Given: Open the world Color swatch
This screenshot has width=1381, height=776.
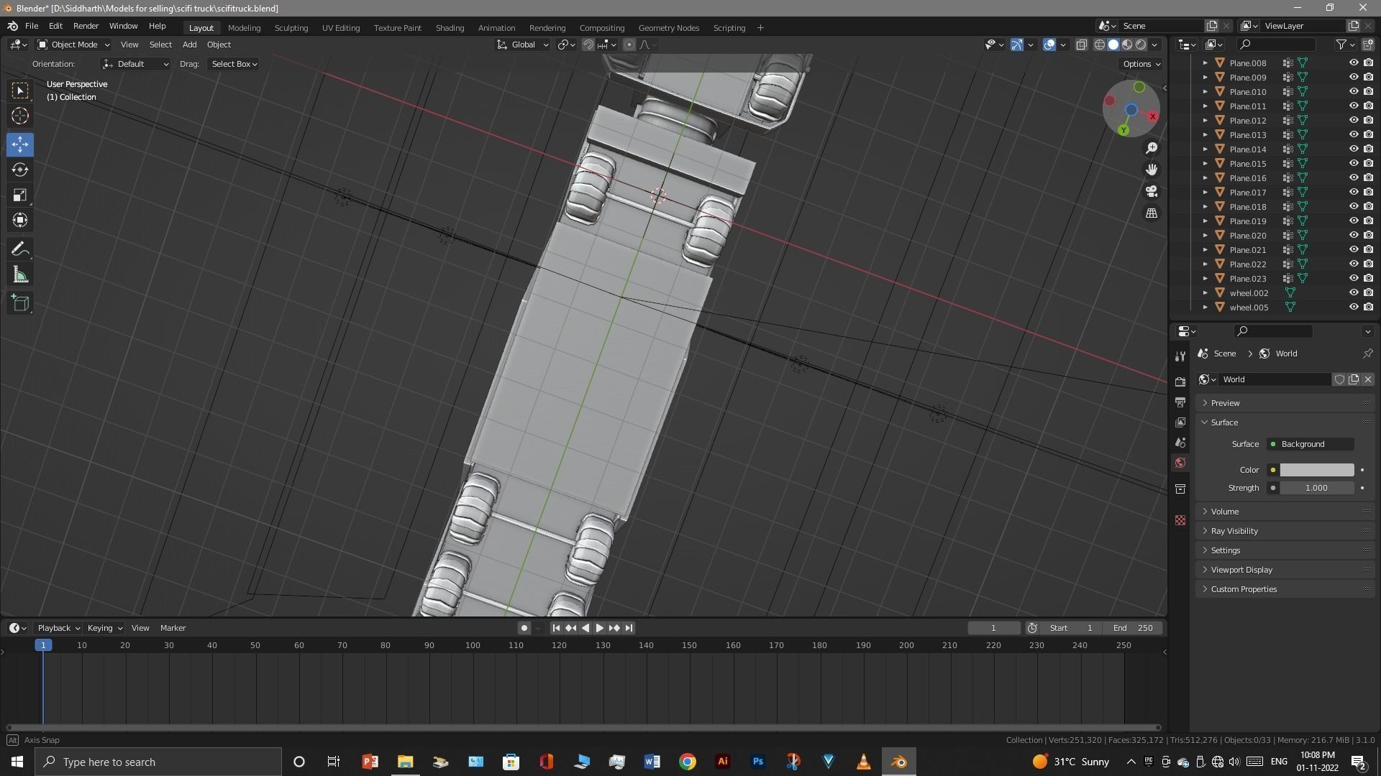Looking at the screenshot, I should click(1316, 470).
